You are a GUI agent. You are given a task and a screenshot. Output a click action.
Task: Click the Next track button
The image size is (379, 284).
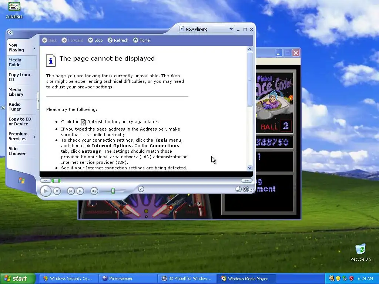click(x=80, y=191)
